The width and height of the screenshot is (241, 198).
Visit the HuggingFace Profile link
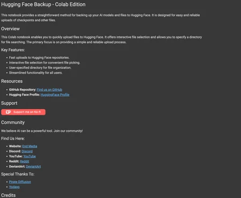pos(55,95)
